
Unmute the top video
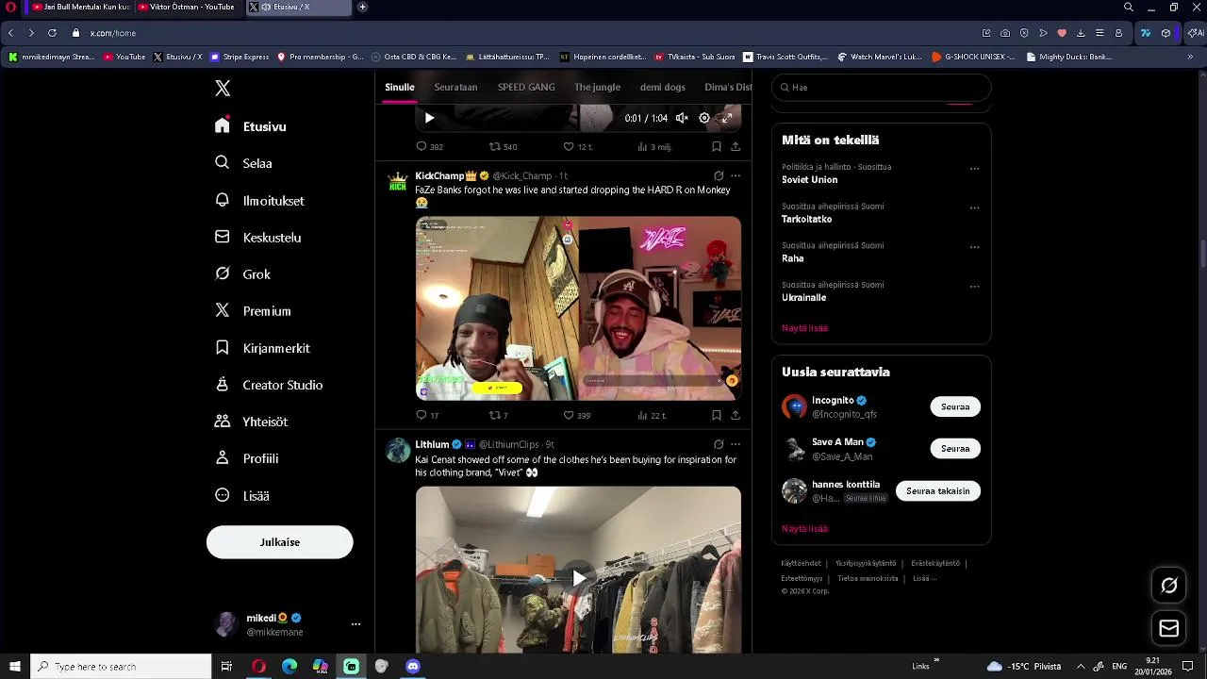(x=682, y=118)
